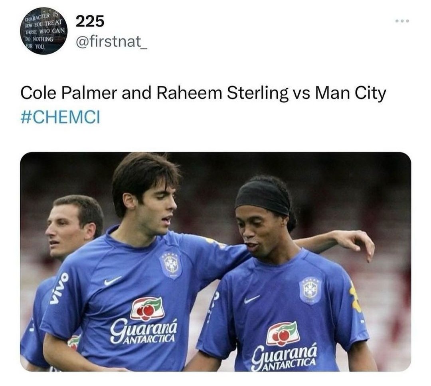Visit the @firstnat_ handle link
This screenshot has height=386, width=431.
point(111,42)
